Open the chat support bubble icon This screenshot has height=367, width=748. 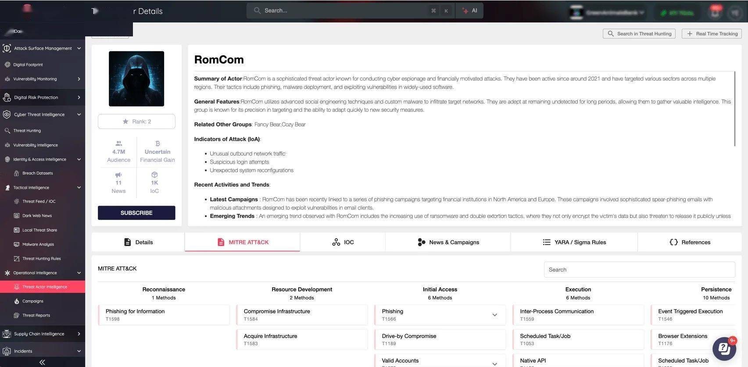coord(724,349)
